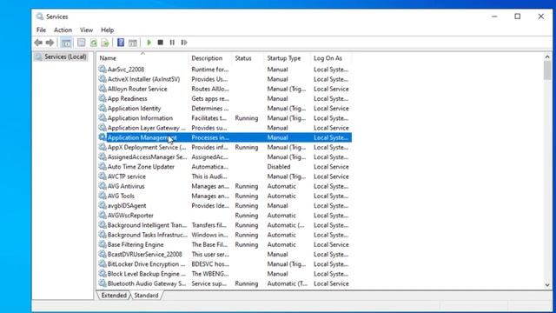Click the Properties toolbar icon
Screen dimensions: 556x313
[82, 43]
